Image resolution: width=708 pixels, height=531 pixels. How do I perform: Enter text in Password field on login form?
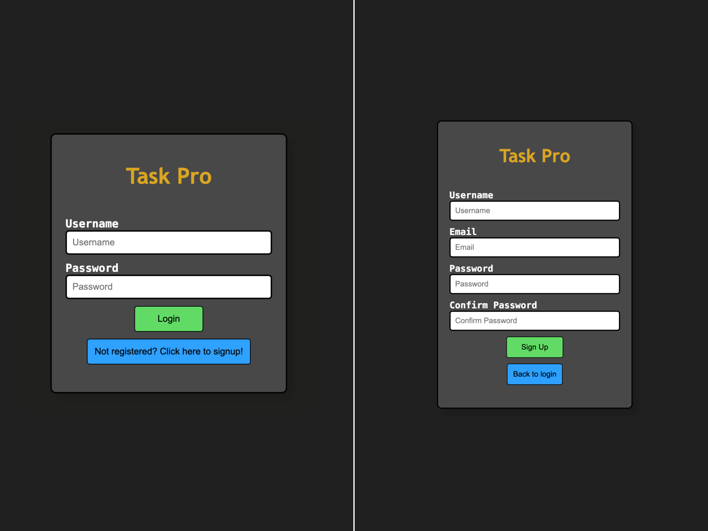[x=169, y=286]
